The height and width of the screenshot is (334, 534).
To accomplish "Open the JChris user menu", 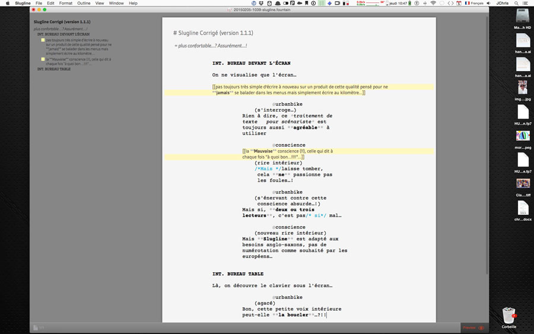I will [x=503, y=3].
